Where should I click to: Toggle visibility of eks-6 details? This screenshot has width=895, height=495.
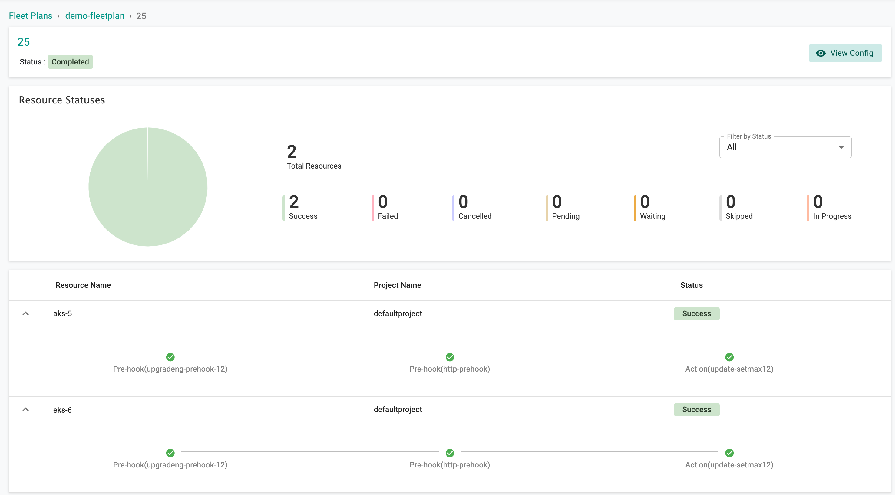(26, 409)
